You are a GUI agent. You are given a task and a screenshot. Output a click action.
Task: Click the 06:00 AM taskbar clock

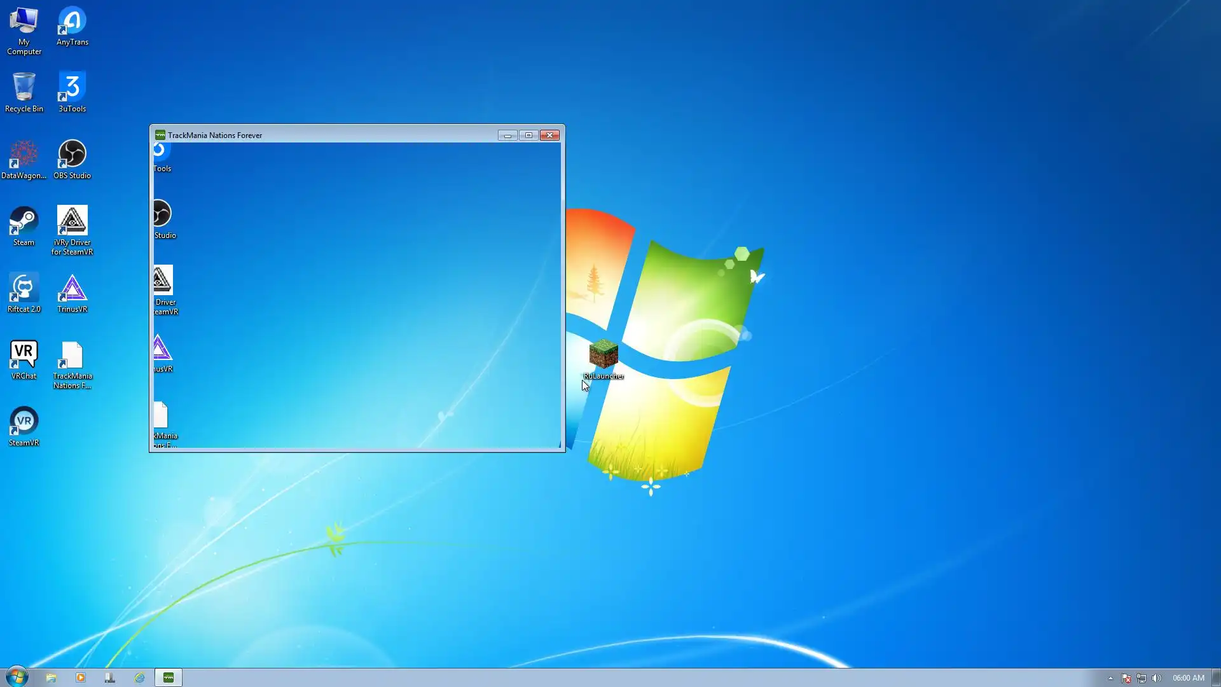tap(1188, 678)
